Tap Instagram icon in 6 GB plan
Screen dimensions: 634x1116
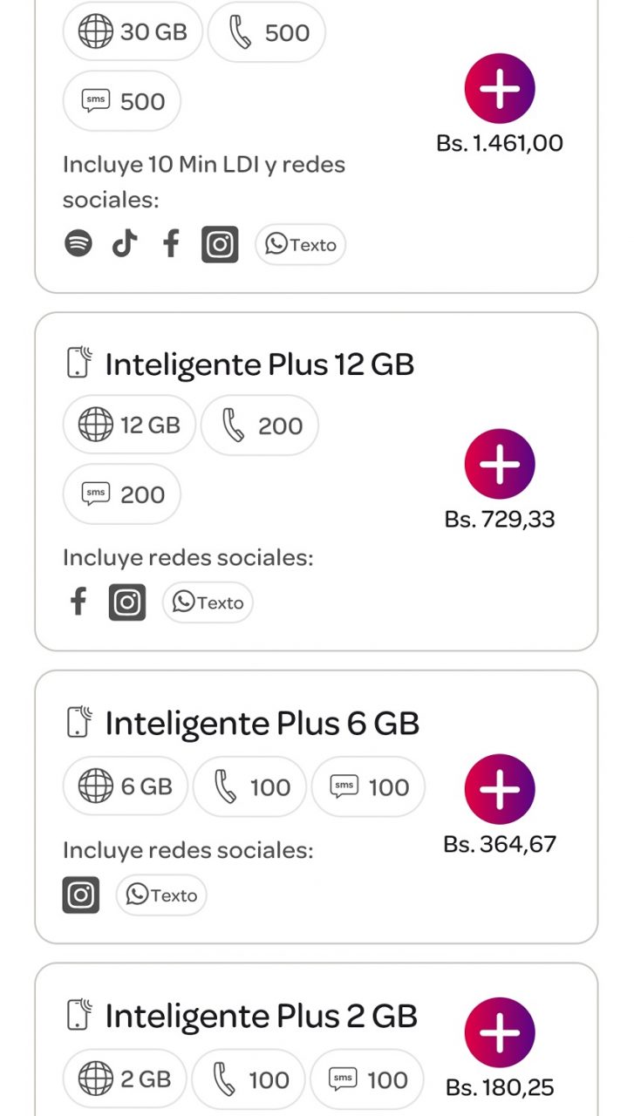coord(81,895)
